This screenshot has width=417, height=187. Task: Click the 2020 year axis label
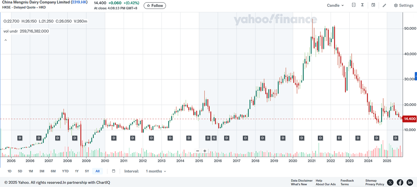pos(293,161)
